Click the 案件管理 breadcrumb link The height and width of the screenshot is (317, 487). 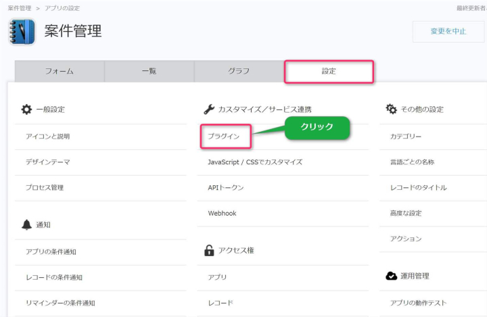(20, 8)
